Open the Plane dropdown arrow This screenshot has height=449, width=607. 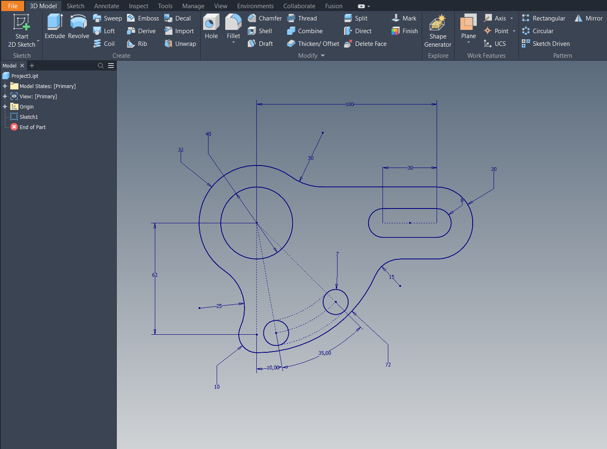(x=469, y=42)
